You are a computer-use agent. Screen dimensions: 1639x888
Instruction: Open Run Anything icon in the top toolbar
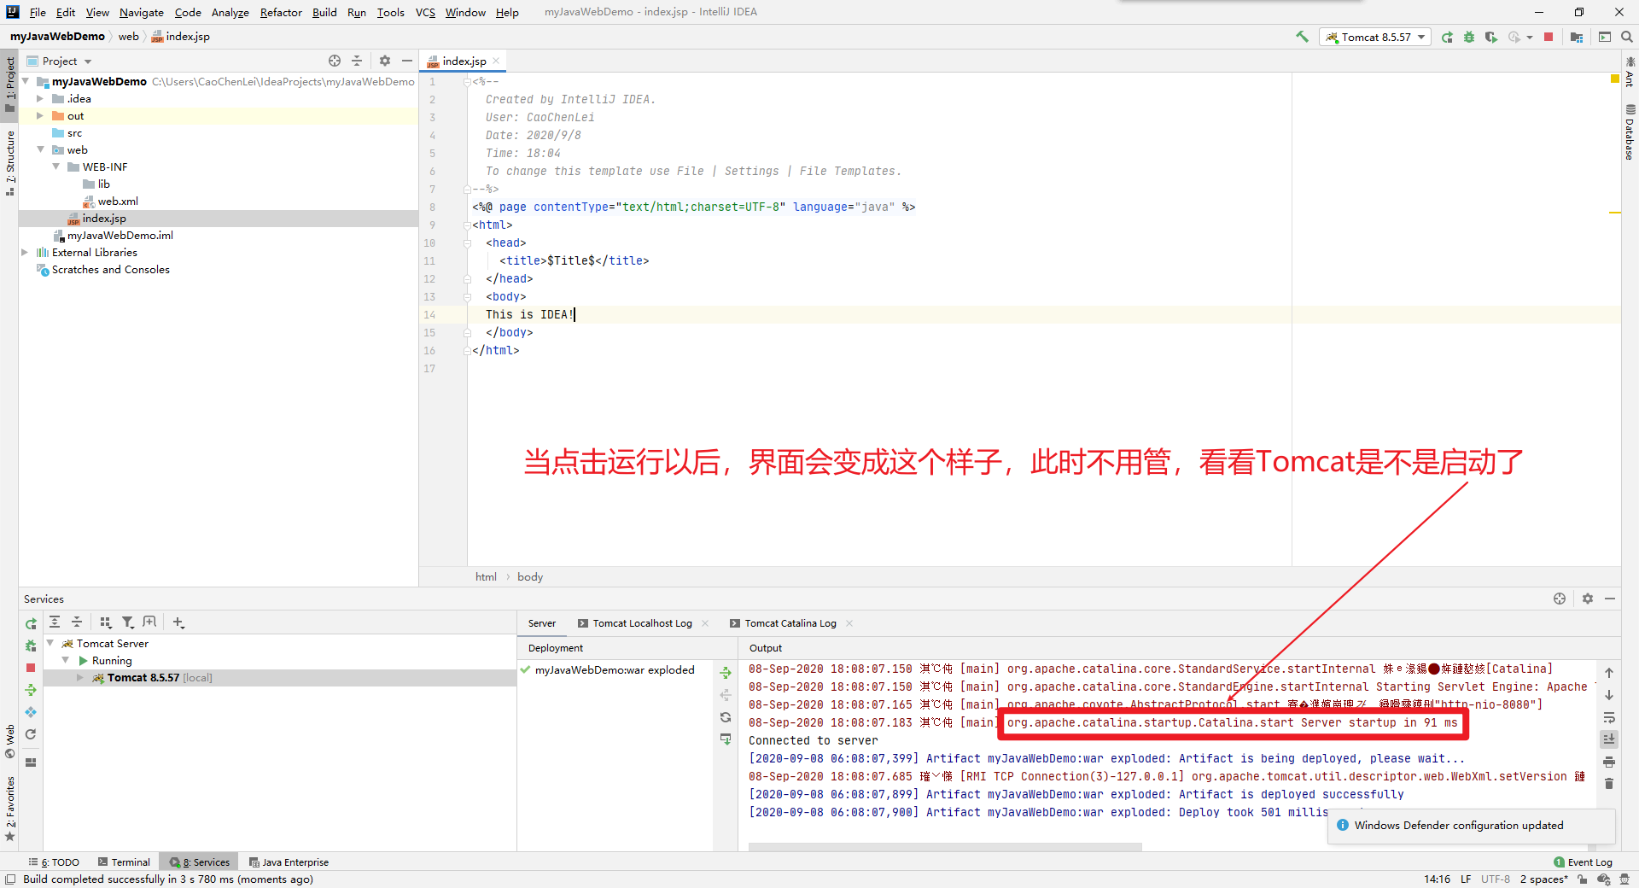[x=1605, y=37]
